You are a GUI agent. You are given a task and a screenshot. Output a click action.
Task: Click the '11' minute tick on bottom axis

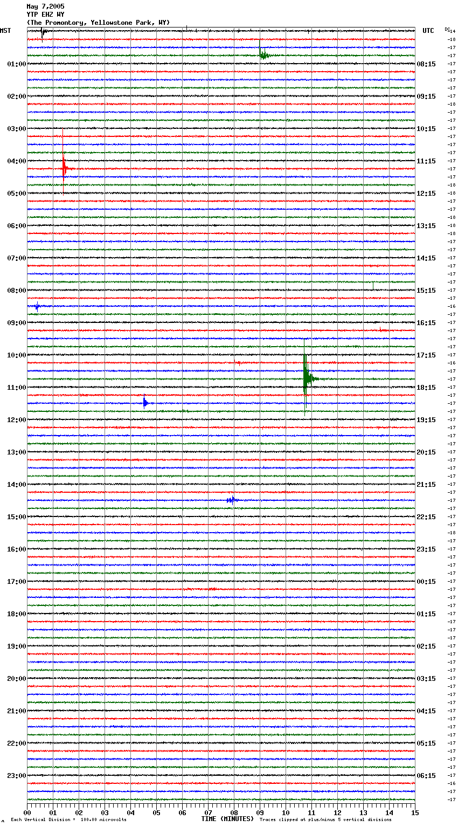(311, 812)
